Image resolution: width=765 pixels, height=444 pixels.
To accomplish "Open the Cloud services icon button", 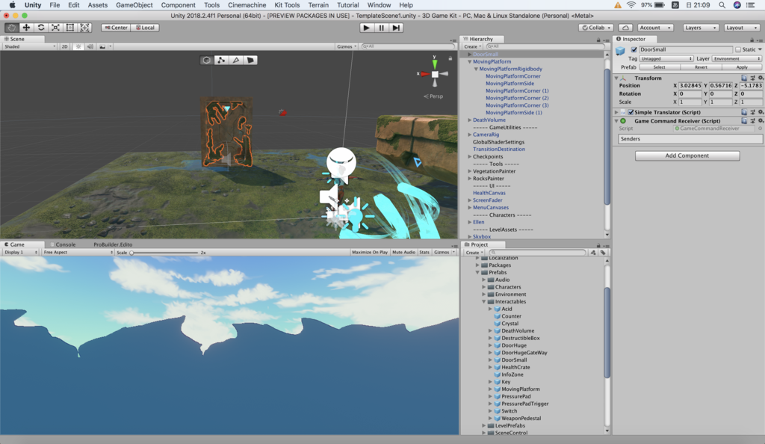I will (x=625, y=28).
